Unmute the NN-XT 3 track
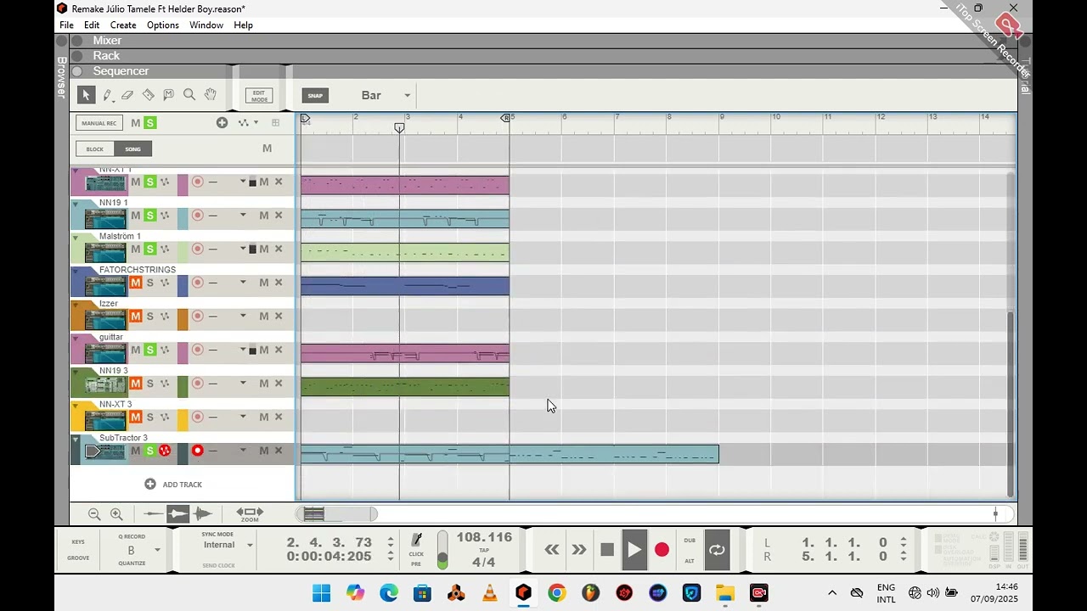The width and height of the screenshot is (1087, 611). [135, 417]
